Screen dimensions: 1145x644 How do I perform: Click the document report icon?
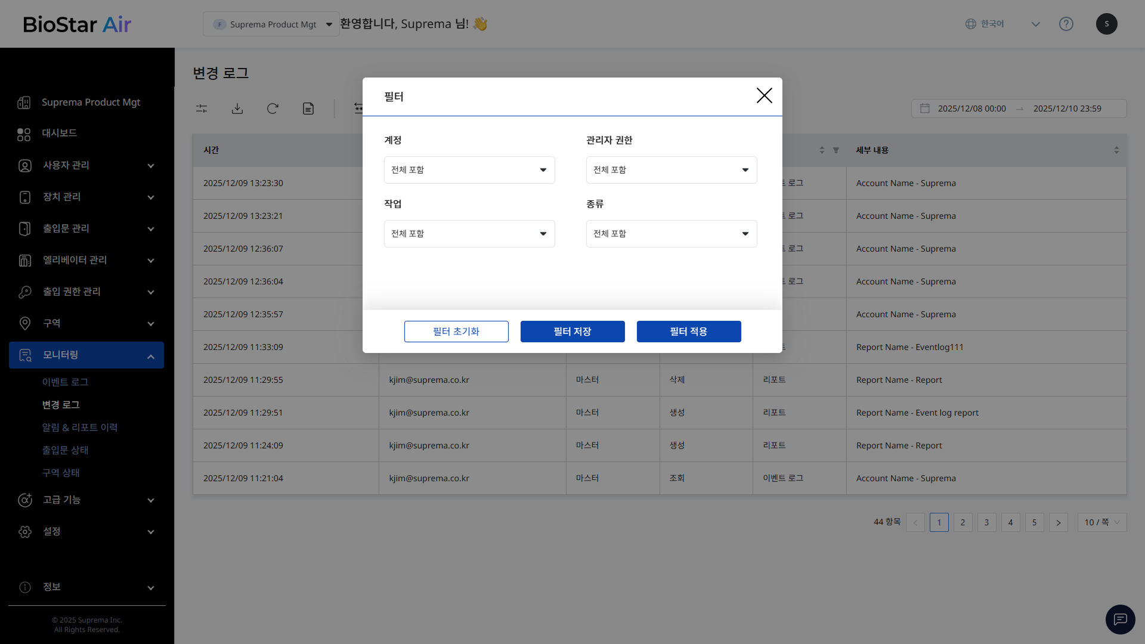[x=308, y=109]
